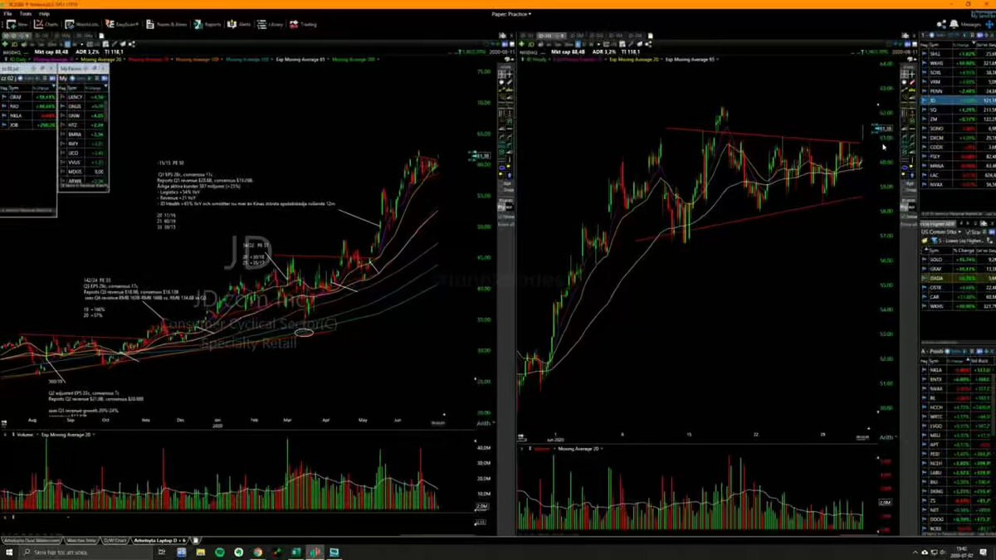Open Spotify from the taskbar
This screenshot has height=560, width=996.
pyautogui.click(x=219, y=553)
